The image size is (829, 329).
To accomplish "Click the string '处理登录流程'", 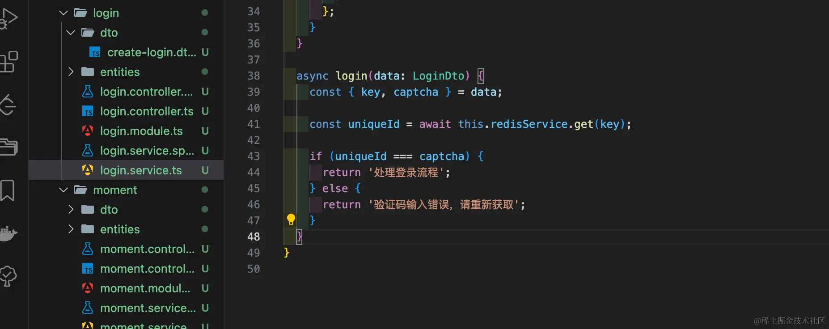I will point(406,173).
